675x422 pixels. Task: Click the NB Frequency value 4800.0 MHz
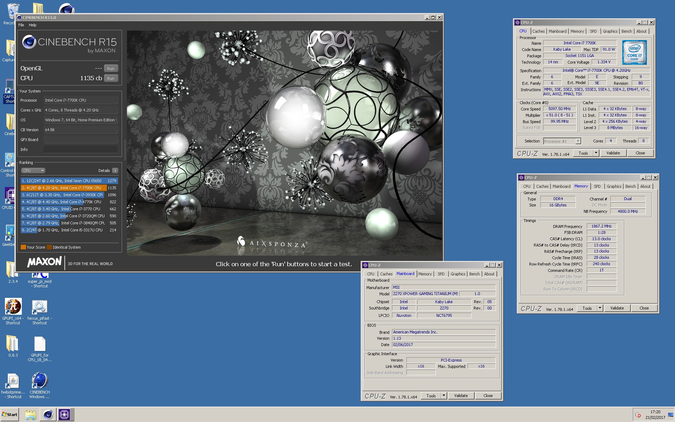628,211
